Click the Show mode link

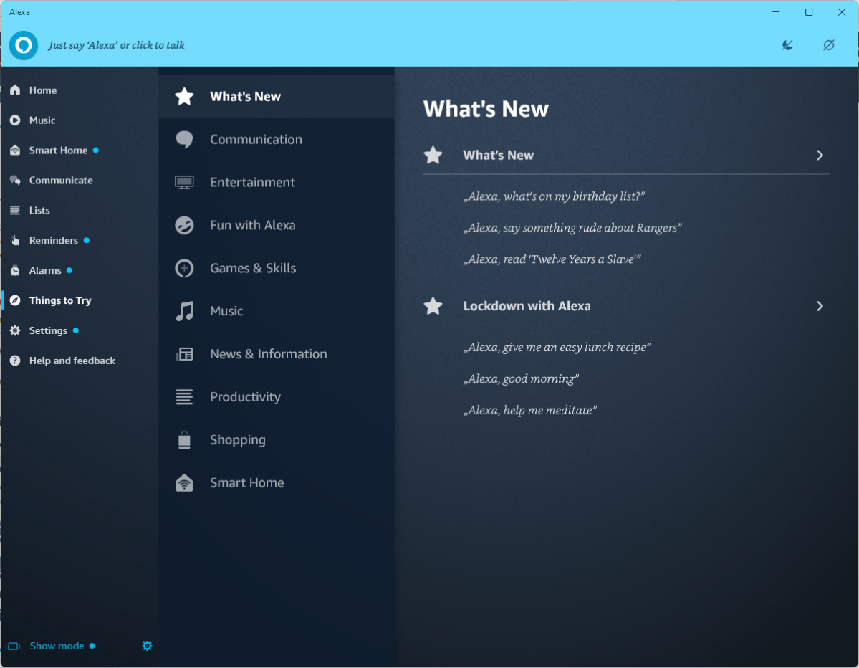(57, 646)
